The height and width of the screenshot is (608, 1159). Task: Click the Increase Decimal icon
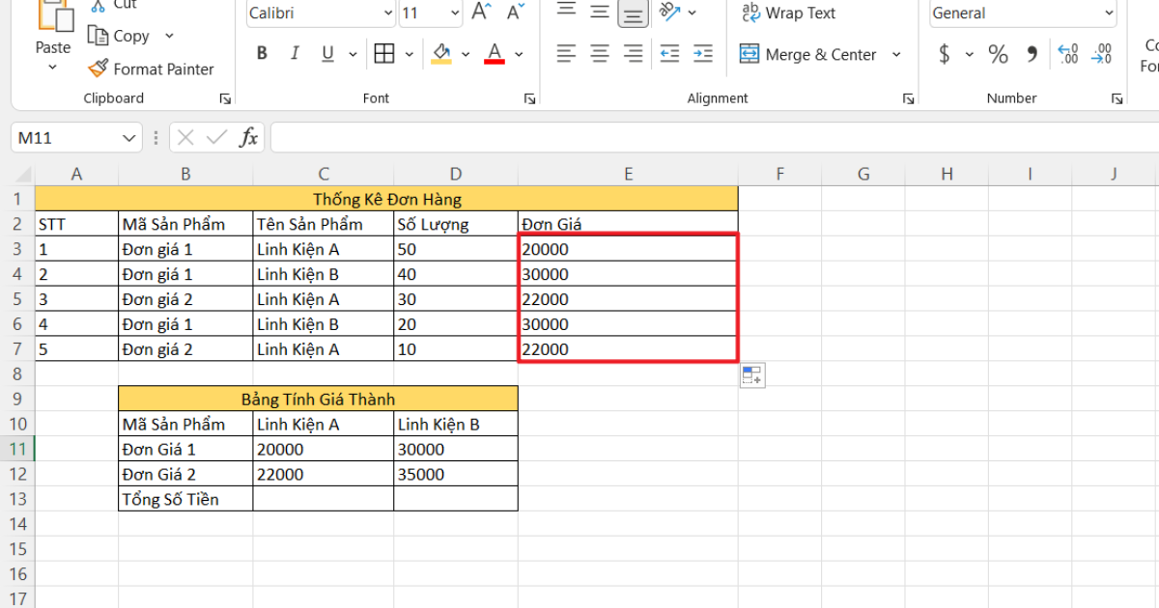coord(1067,54)
